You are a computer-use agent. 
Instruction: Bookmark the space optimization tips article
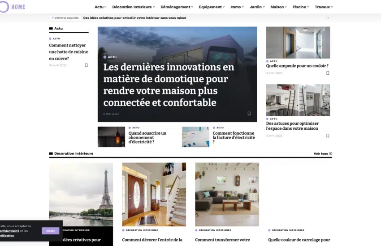327,136
